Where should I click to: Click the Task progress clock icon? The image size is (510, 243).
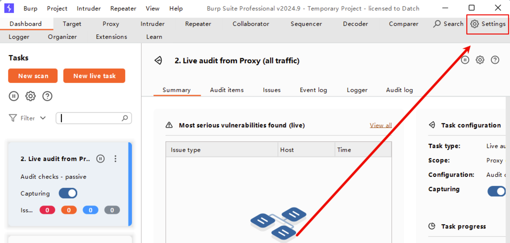tap(432, 226)
